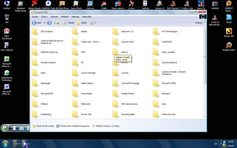Open the Soubor menu

coord(35,17)
